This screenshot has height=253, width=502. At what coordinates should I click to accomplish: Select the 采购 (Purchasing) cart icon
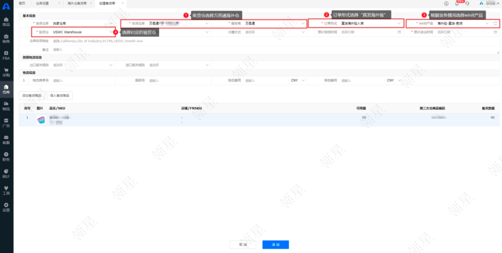point(6,72)
